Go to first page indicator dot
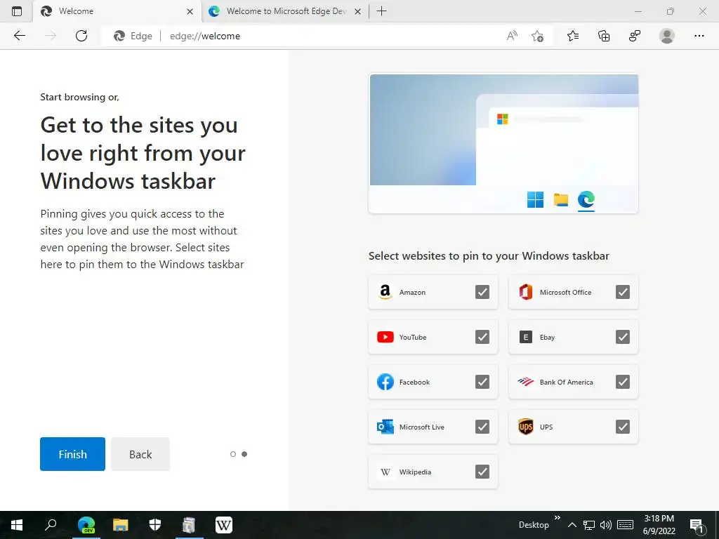 tap(233, 454)
